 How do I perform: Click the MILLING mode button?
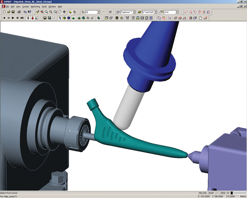203,193
